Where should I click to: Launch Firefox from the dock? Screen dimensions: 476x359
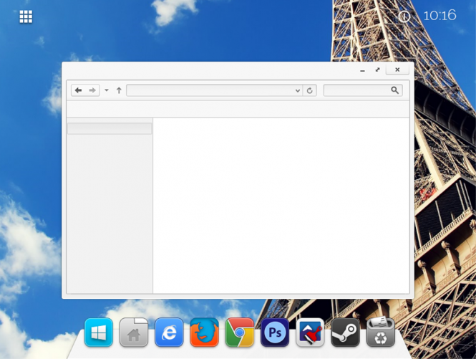click(x=204, y=332)
